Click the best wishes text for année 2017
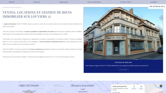This screenshot has height=93, width=166. 117,66
